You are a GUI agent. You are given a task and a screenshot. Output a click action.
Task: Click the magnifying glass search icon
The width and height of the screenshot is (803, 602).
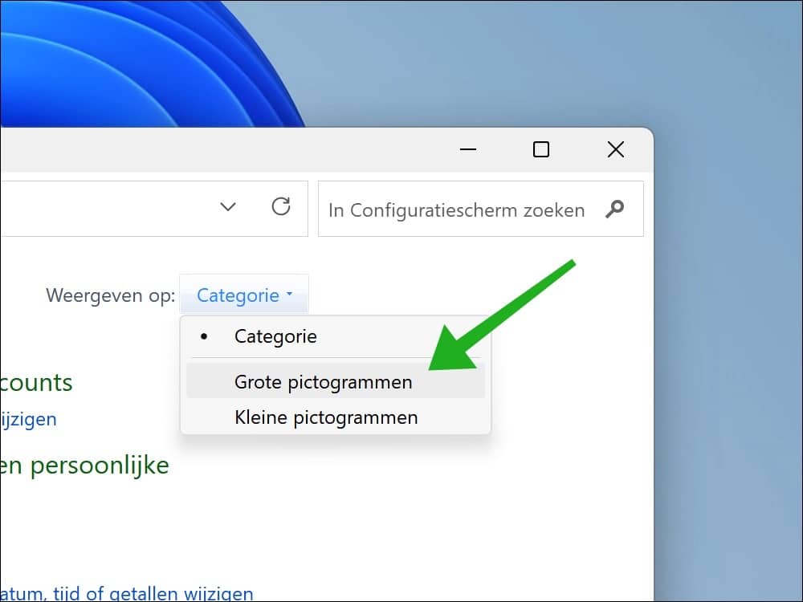pyautogui.click(x=614, y=209)
